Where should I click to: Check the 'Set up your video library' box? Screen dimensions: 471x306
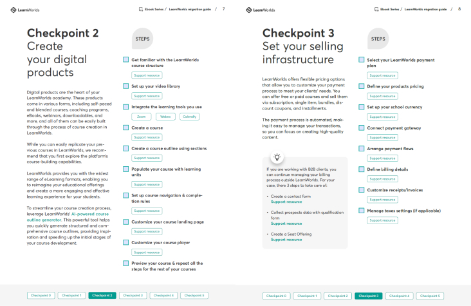(x=126, y=86)
